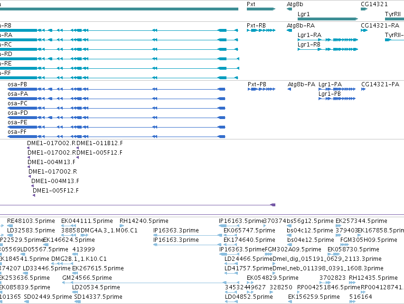Click the Atg8b gene label
The image size is (404, 304).
pyautogui.click(x=295, y=4)
